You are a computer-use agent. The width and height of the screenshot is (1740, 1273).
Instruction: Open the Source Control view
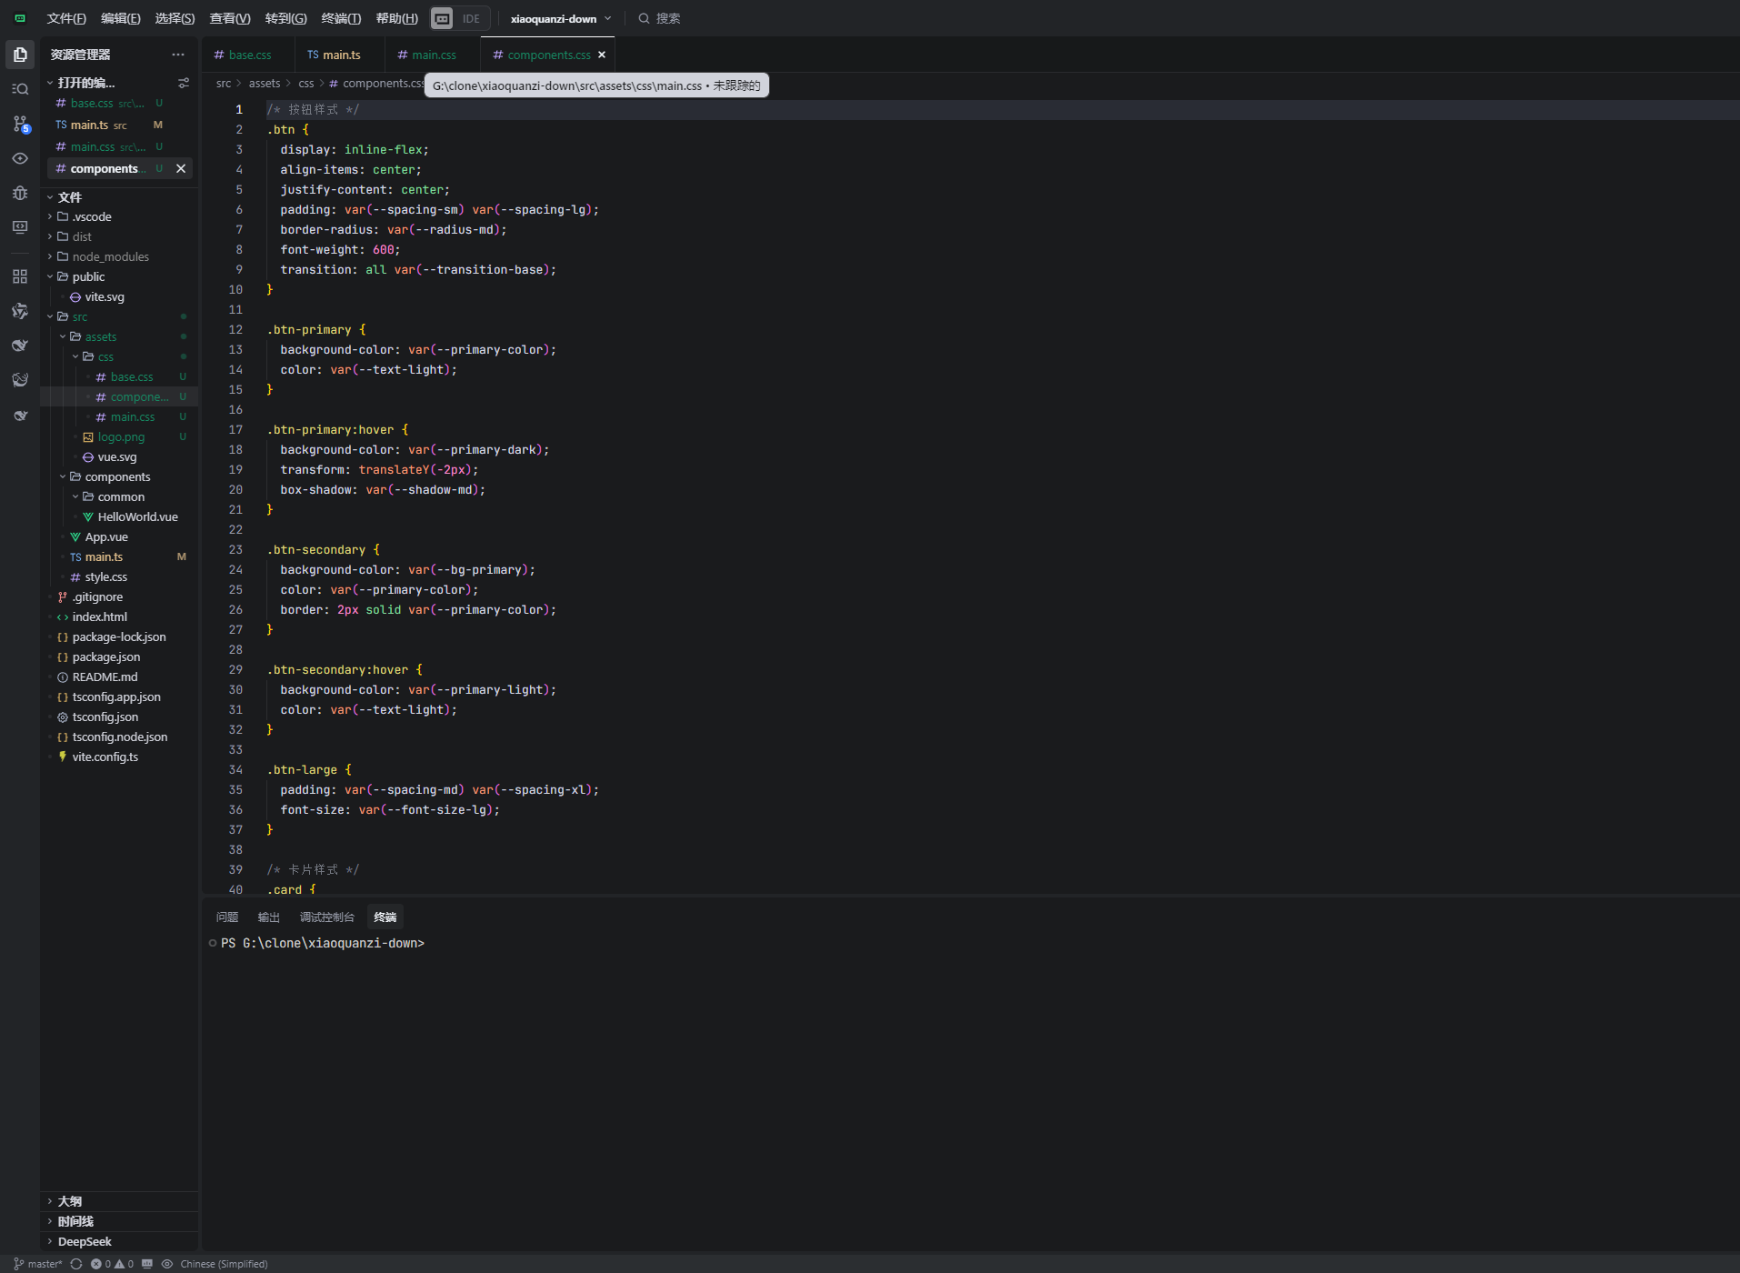pyautogui.click(x=20, y=124)
